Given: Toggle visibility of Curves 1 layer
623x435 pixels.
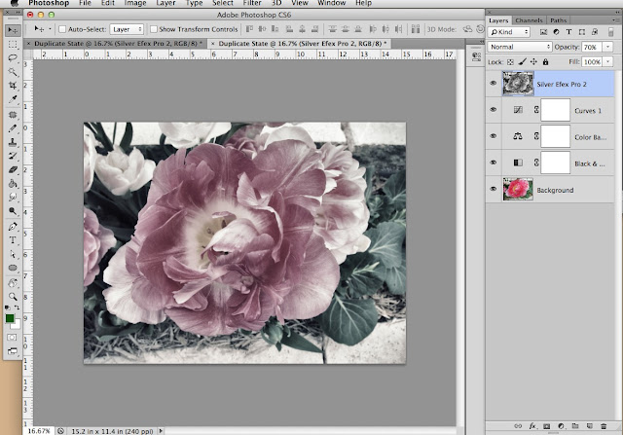Looking at the screenshot, I should [x=494, y=110].
